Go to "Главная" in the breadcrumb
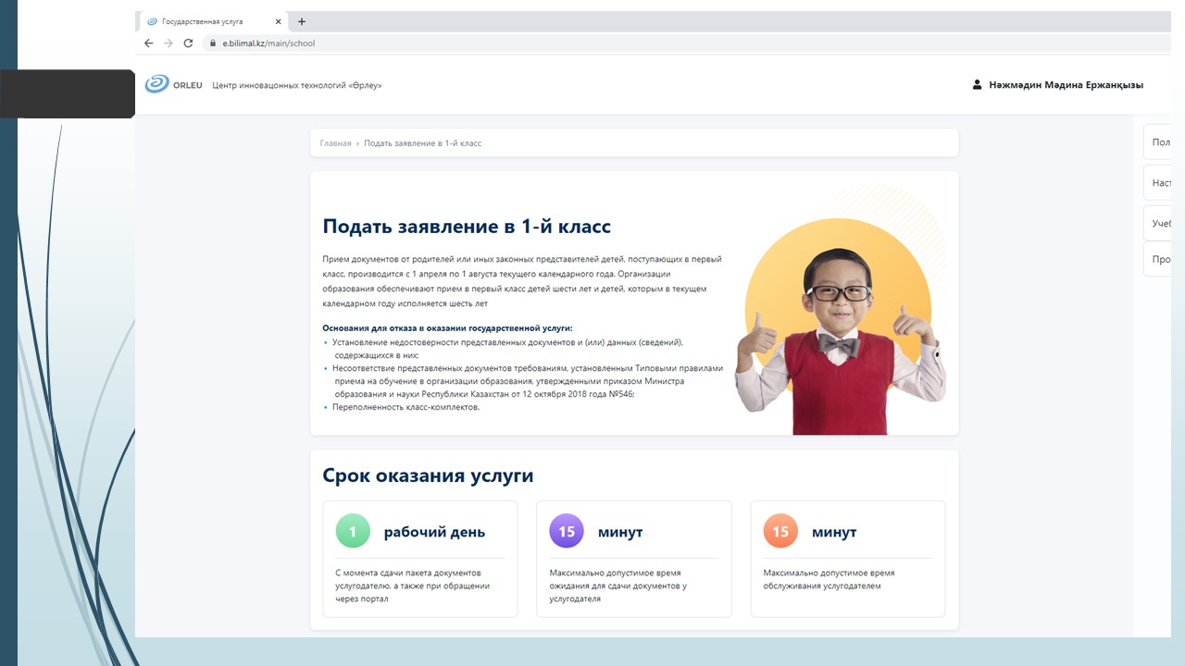1185x666 pixels. [x=335, y=143]
